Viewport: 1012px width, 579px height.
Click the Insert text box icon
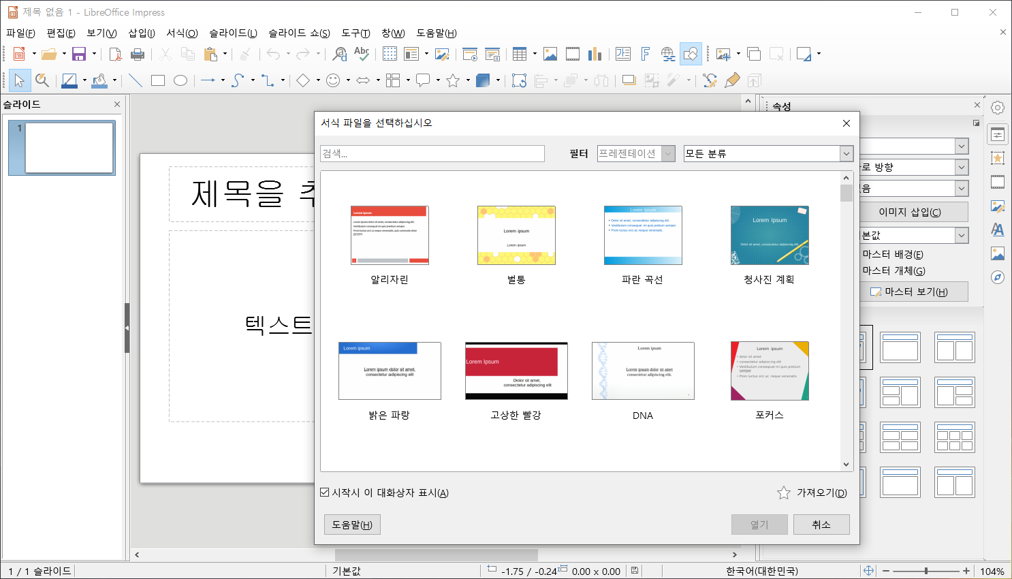click(x=622, y=54)
